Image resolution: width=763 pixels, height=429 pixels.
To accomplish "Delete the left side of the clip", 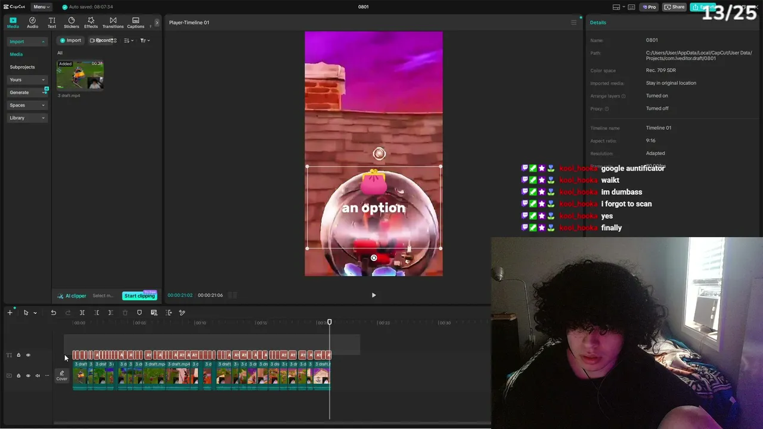I will point(97,313).
